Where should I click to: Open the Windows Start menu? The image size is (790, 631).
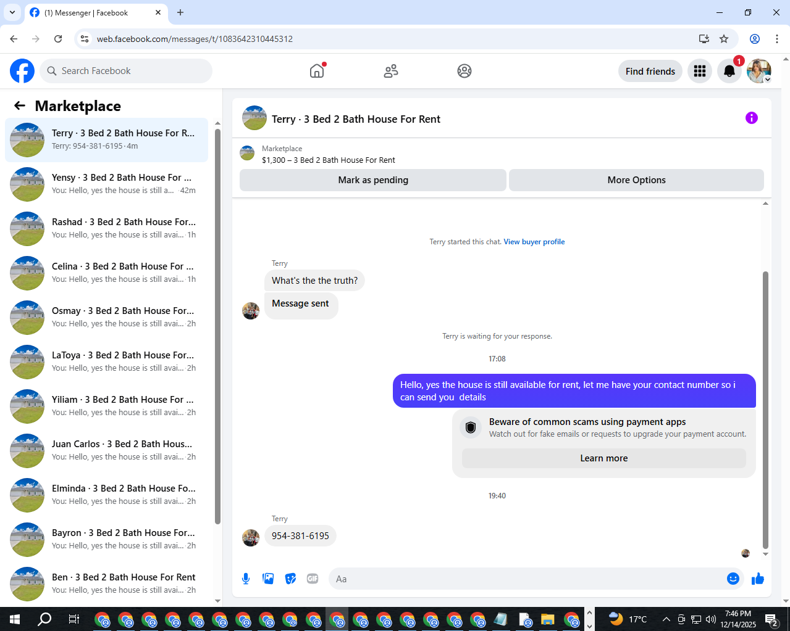pos(15,619)
